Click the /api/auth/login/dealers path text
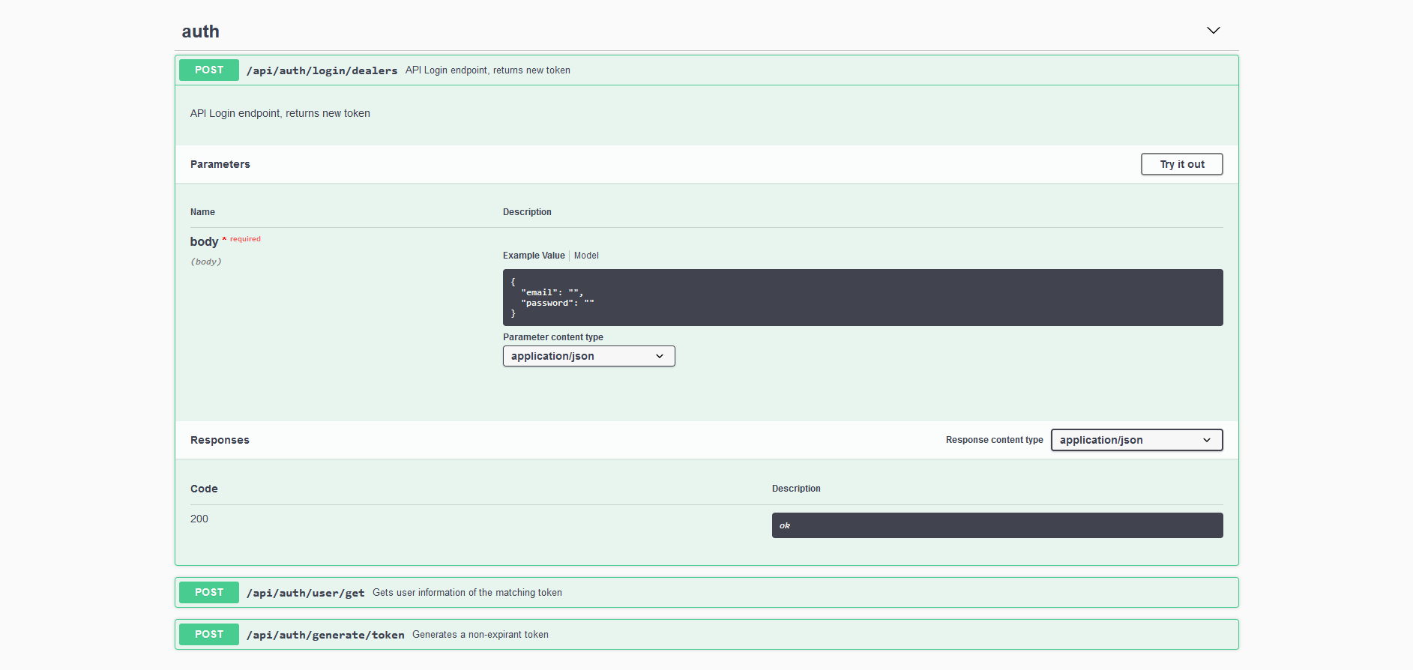The height and width of the screenshot is (670, 1413). pos(322,70)
